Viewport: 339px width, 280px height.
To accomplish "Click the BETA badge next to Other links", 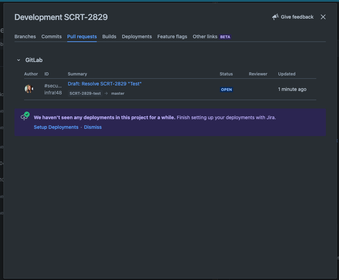I will tap(225, 37).
